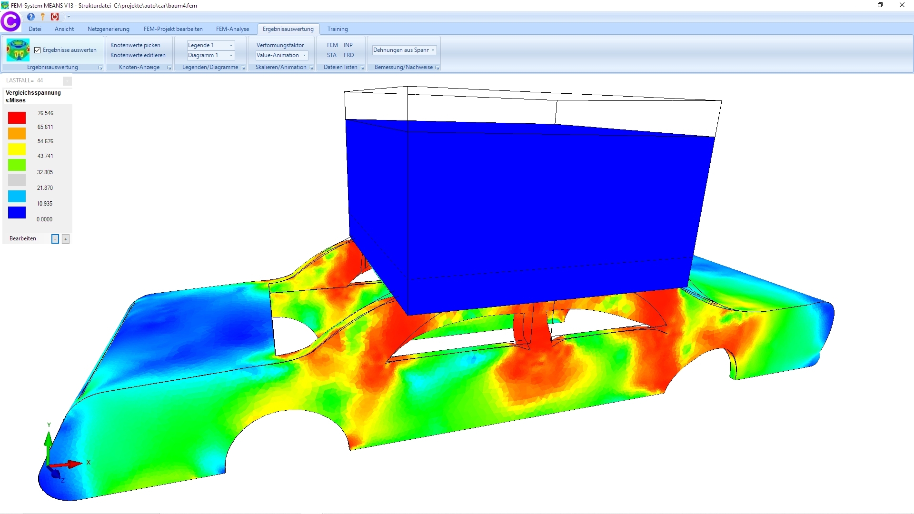Click the key license icon
The height and width of the screenshot is (514, 914).
coord(43,17)
